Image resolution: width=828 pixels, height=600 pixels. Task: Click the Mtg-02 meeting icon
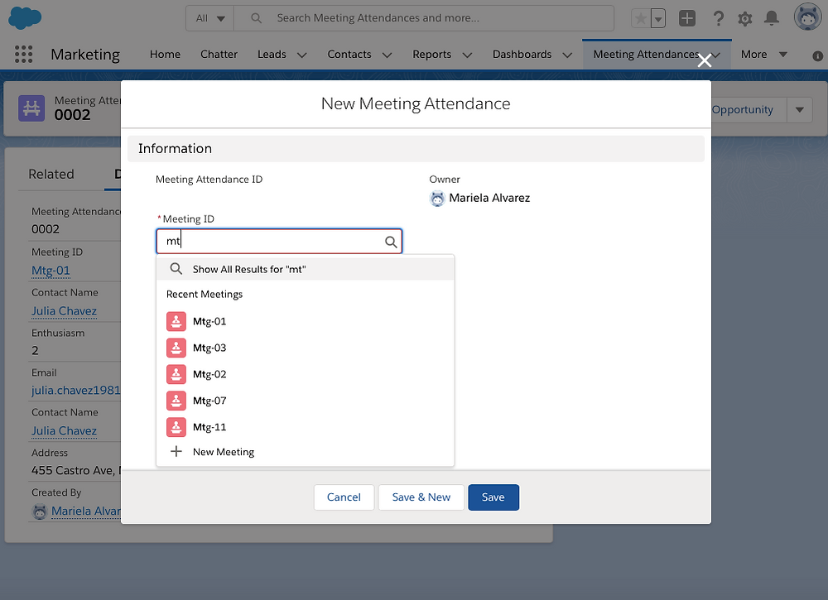176,374
